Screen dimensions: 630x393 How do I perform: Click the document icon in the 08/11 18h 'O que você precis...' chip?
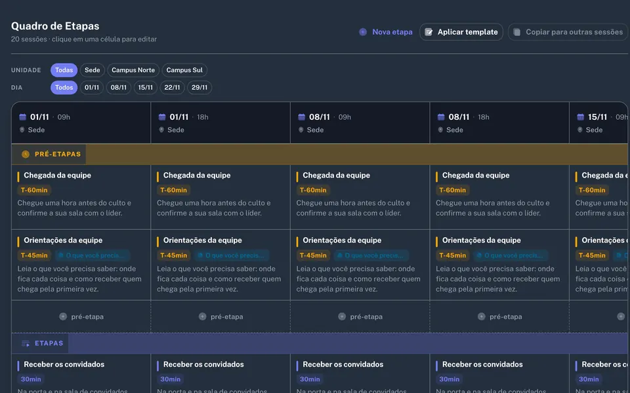(479, 255)
